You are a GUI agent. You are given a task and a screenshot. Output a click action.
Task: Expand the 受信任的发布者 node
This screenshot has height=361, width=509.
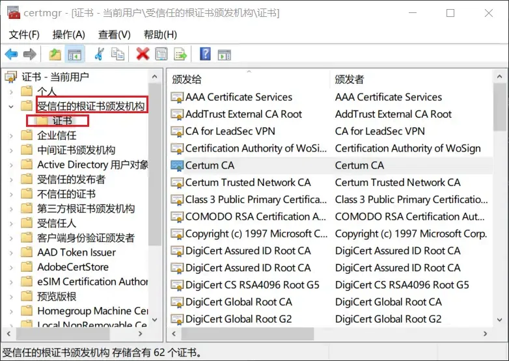(11, 180)
